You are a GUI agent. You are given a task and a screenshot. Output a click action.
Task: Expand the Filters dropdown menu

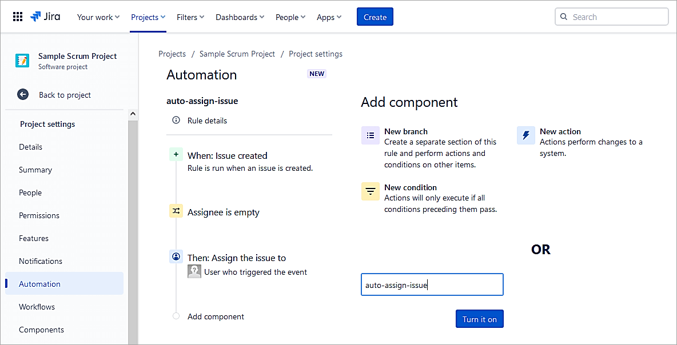point(190,17)
